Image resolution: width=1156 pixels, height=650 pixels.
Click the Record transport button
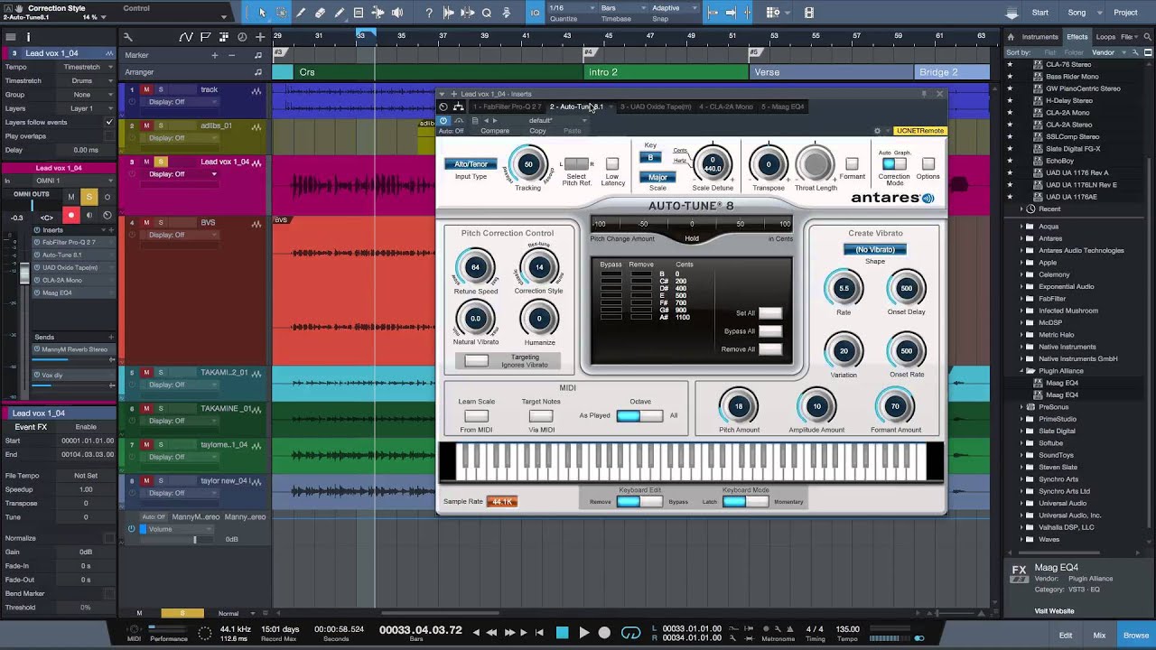(x=605, y=633)
